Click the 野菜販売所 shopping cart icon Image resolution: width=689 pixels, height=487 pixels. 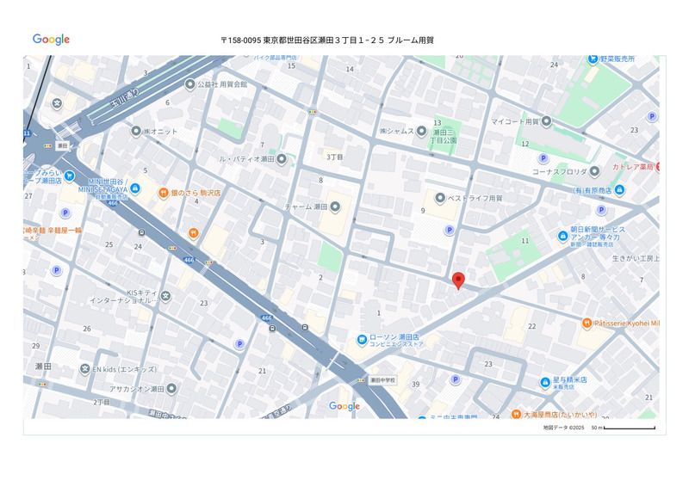[x=593, y=59]
